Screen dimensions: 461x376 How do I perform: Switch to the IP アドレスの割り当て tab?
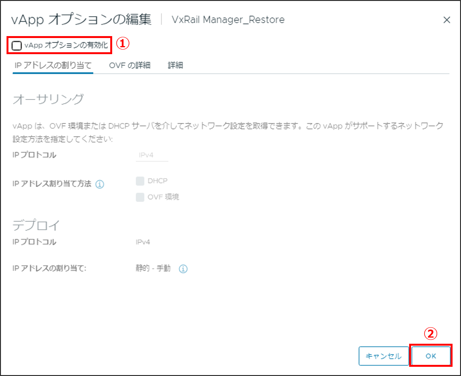[53, 65]
